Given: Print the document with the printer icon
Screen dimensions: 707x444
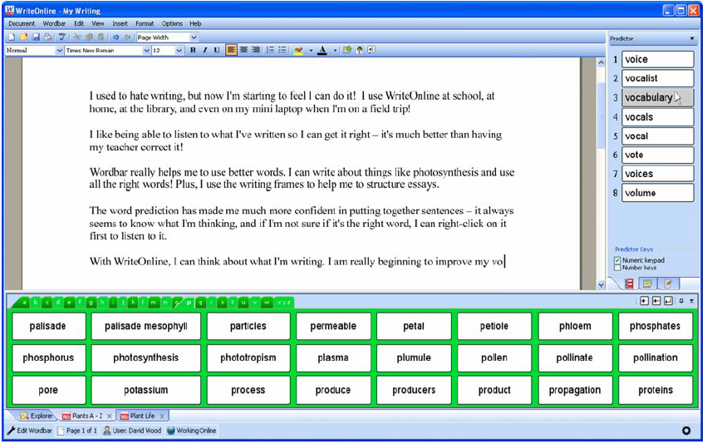Looking at the screenshot, I should coord(47,37).
